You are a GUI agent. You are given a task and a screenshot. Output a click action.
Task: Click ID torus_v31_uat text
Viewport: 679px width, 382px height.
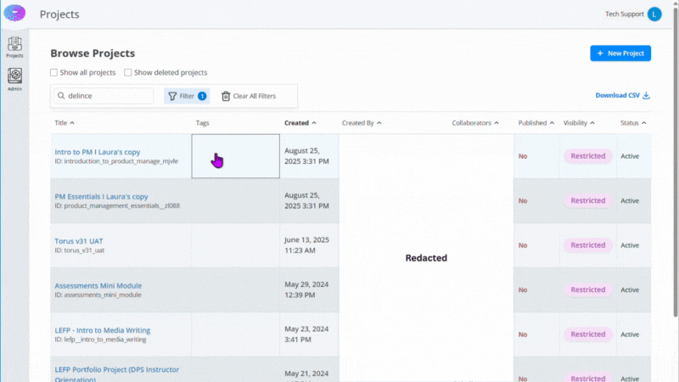point(79,250)
